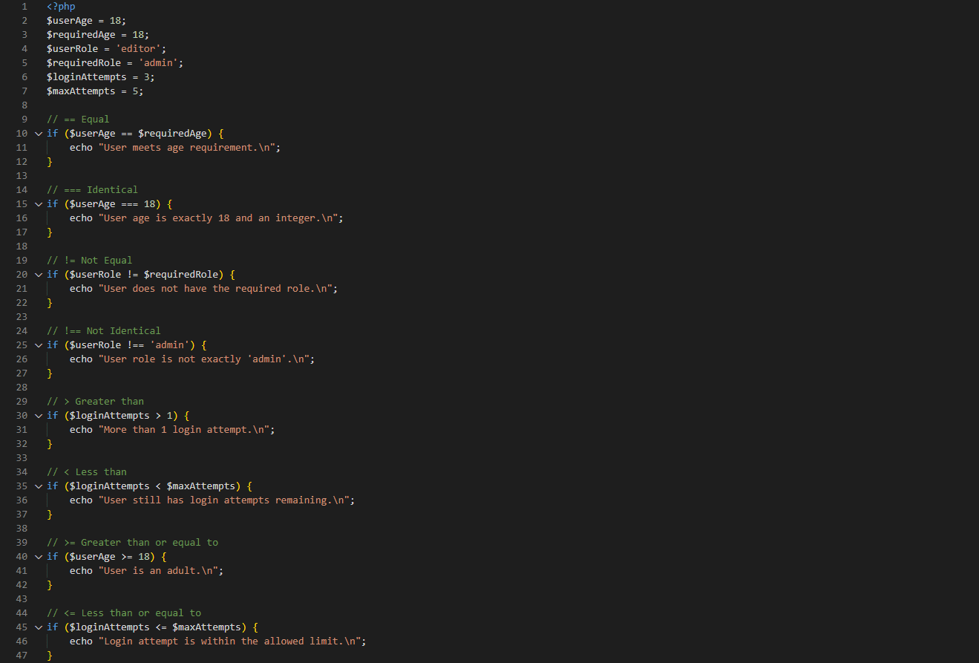Click the $requiredRole declaration on line 5
The width and height of the screenshot is (979, 663).
[x=115, y=63]
